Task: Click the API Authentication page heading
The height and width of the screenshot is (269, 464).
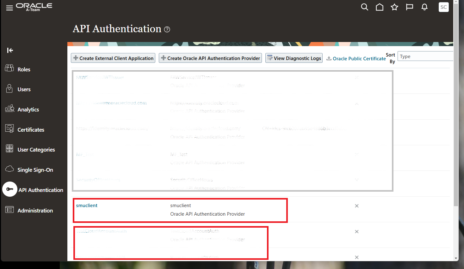Action: (x=117, y=29)
